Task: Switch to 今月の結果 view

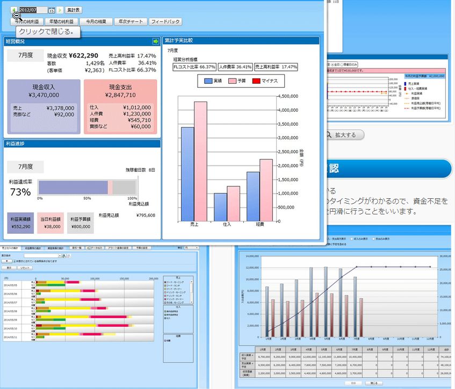Action: point(98,22)
